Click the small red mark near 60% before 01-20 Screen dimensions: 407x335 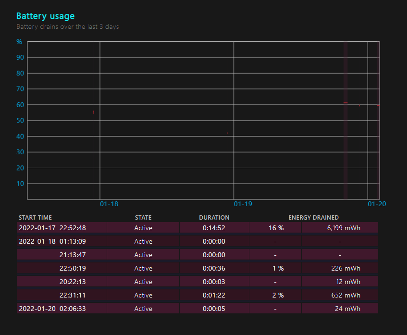point(359,106)
